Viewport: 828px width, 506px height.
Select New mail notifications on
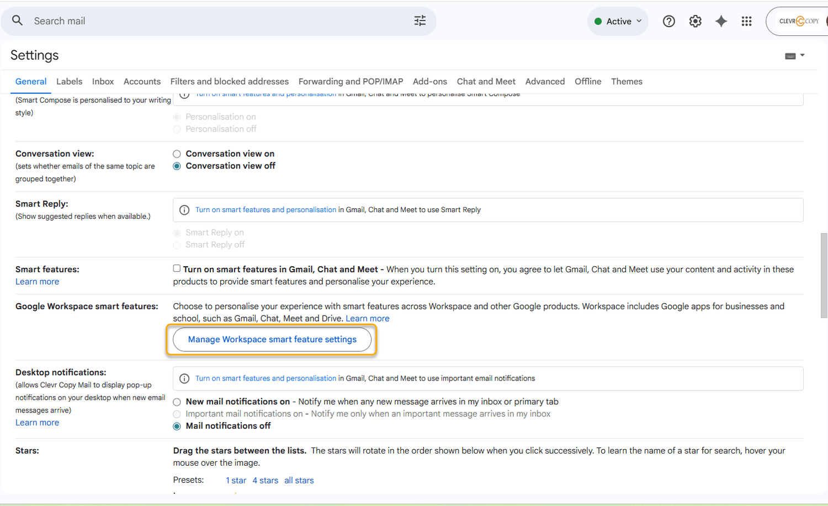177,402
